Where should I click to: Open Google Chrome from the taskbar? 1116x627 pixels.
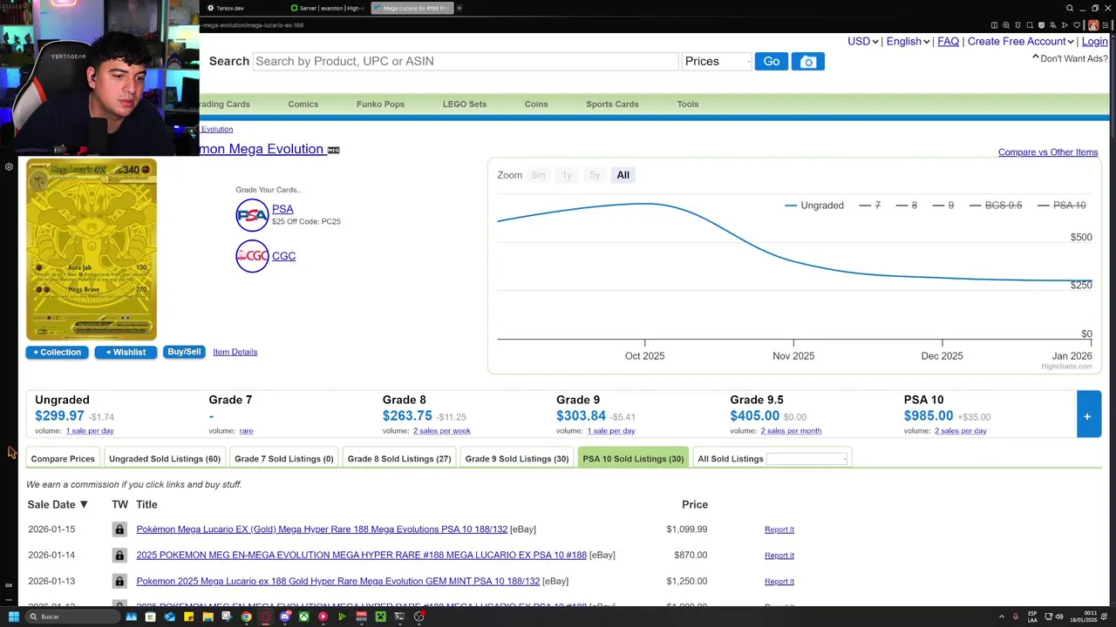(246, 617)
